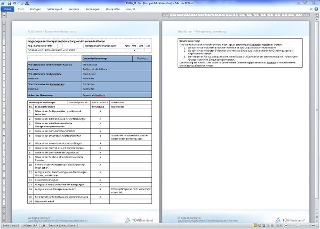Viewport: 320px width, 229px height.
Task: Click the zoom slider in status bar
Action: pos(296,225)
